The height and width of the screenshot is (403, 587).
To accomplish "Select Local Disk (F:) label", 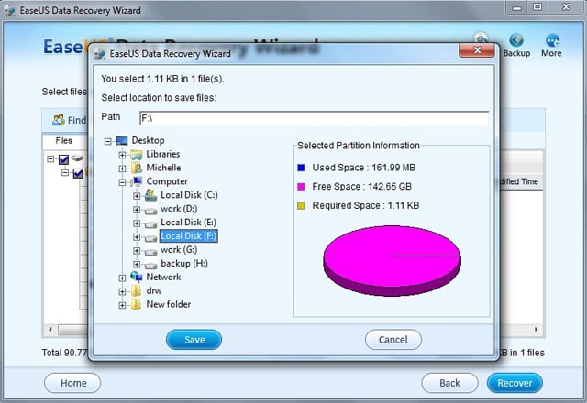I will [x=188, y=236].
